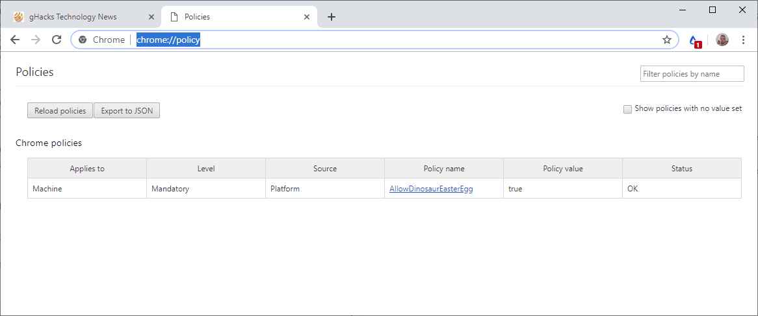This screenshot has height=316, width=758.
Task: Click the Chrome site info icon
Action: [83, 40]
